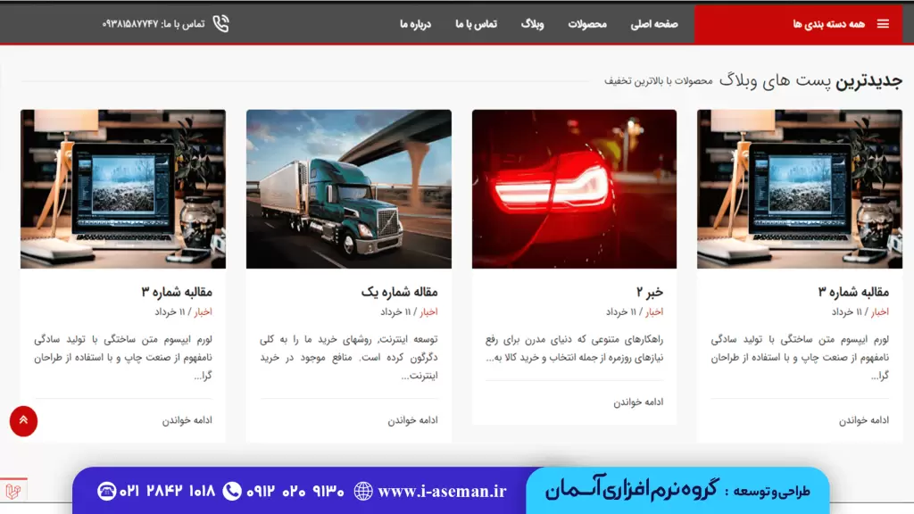The image size is (914, 514).
Task: Open وبلاگ in the navigation bar
Action: (x=532, y=24)
